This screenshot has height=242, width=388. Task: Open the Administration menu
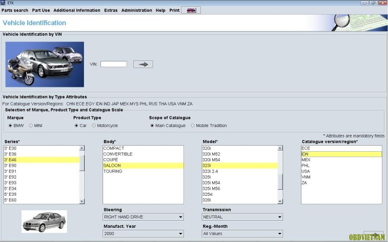(x=136, y=10)
